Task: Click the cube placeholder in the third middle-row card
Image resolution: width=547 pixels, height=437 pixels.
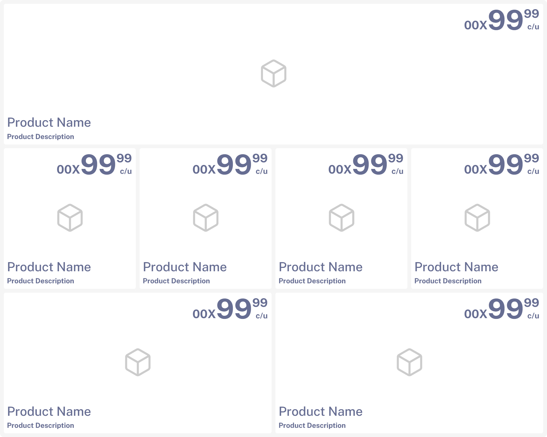Action: (x=341, y=218)
